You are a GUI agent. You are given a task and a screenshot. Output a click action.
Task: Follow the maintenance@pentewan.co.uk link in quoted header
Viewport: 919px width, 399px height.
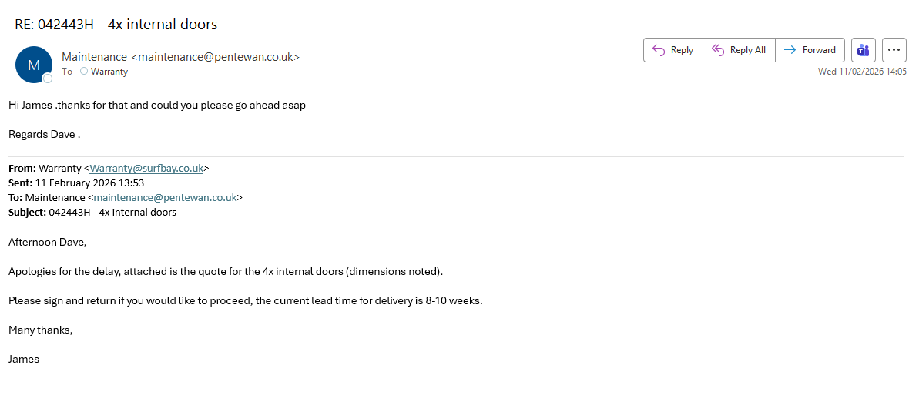(x=165, y=197)
